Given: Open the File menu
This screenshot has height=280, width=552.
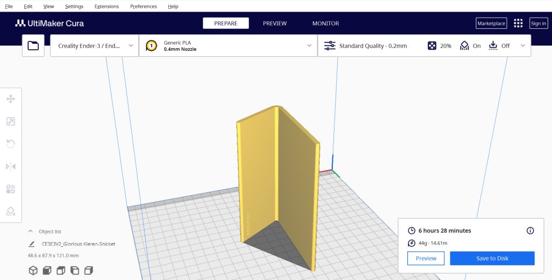Looking at the screenshot, I should point(9,6).
